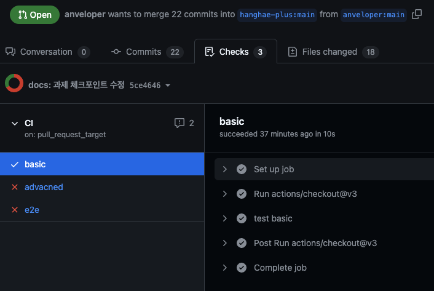434x291 pixels.
Task: Click the Commits count badge 22
Action: point(175,52)
